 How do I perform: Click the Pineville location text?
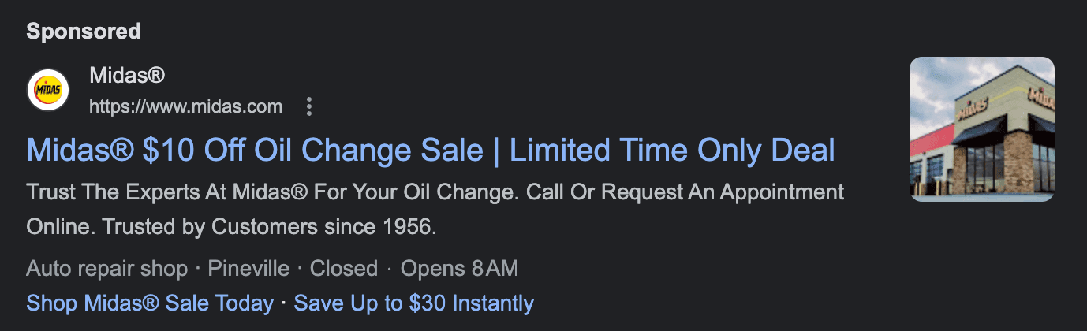[x=248, y=268]
